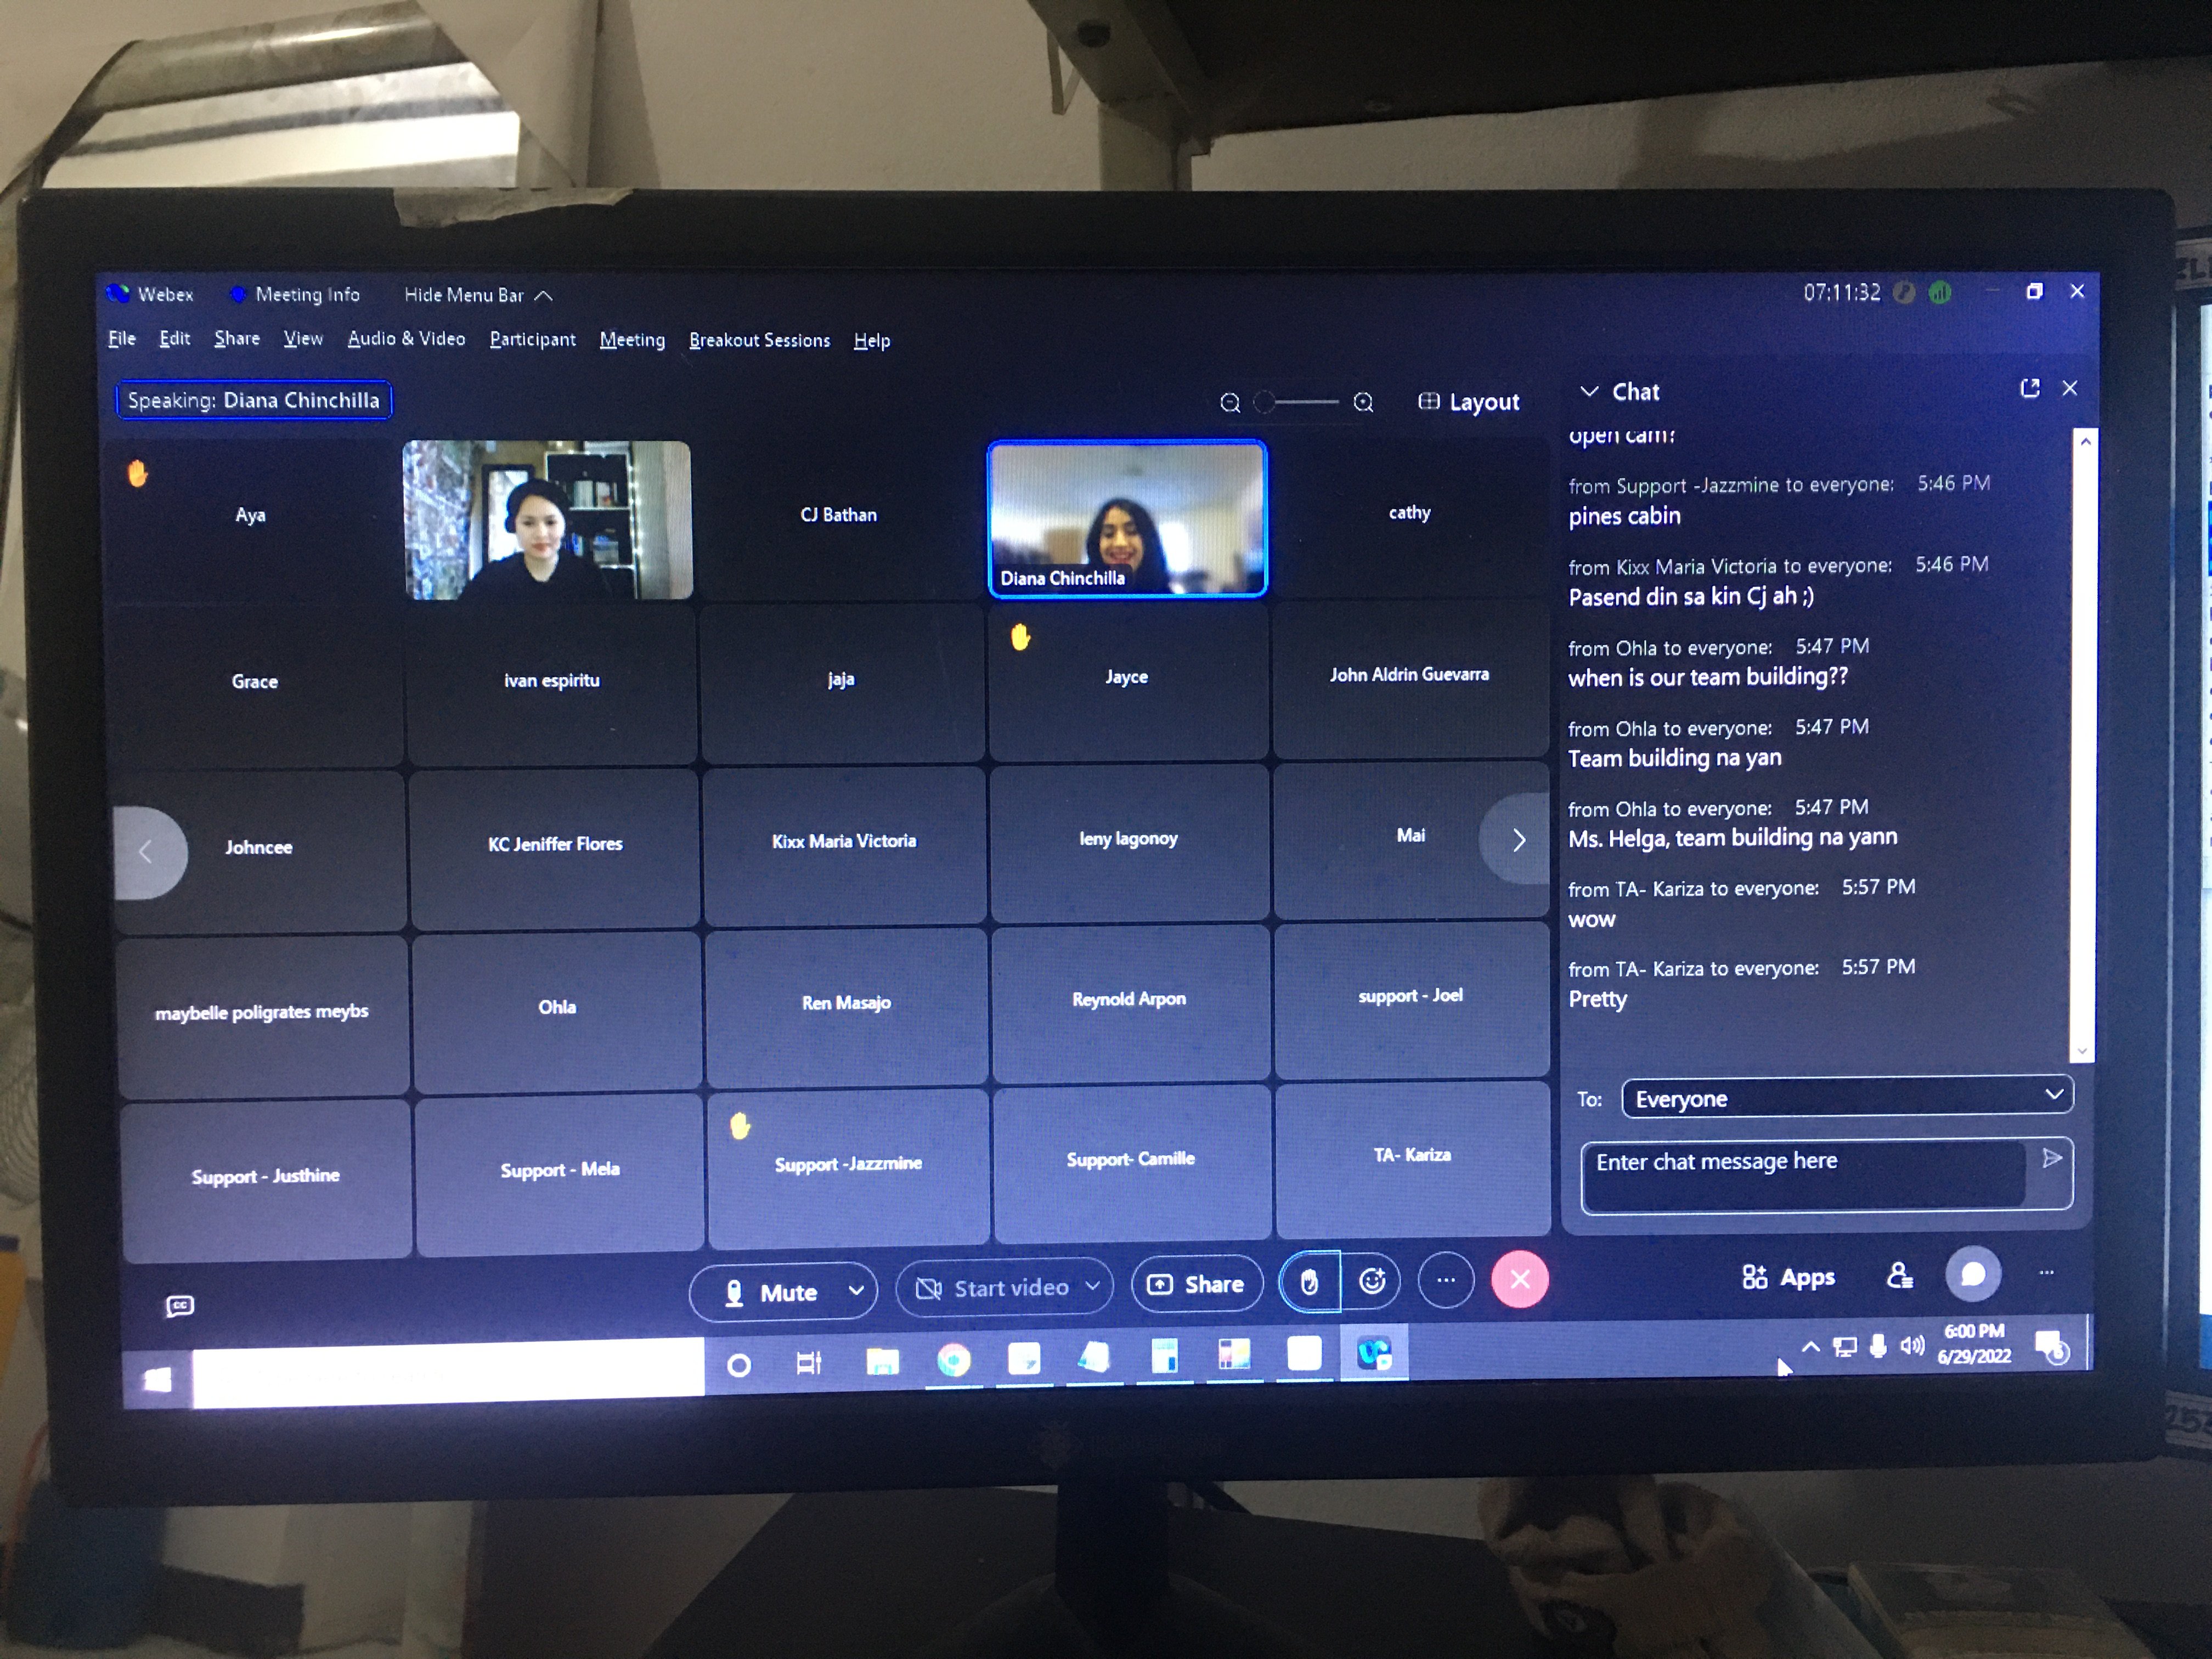Click the chat message input field

coord(1806,1175)
